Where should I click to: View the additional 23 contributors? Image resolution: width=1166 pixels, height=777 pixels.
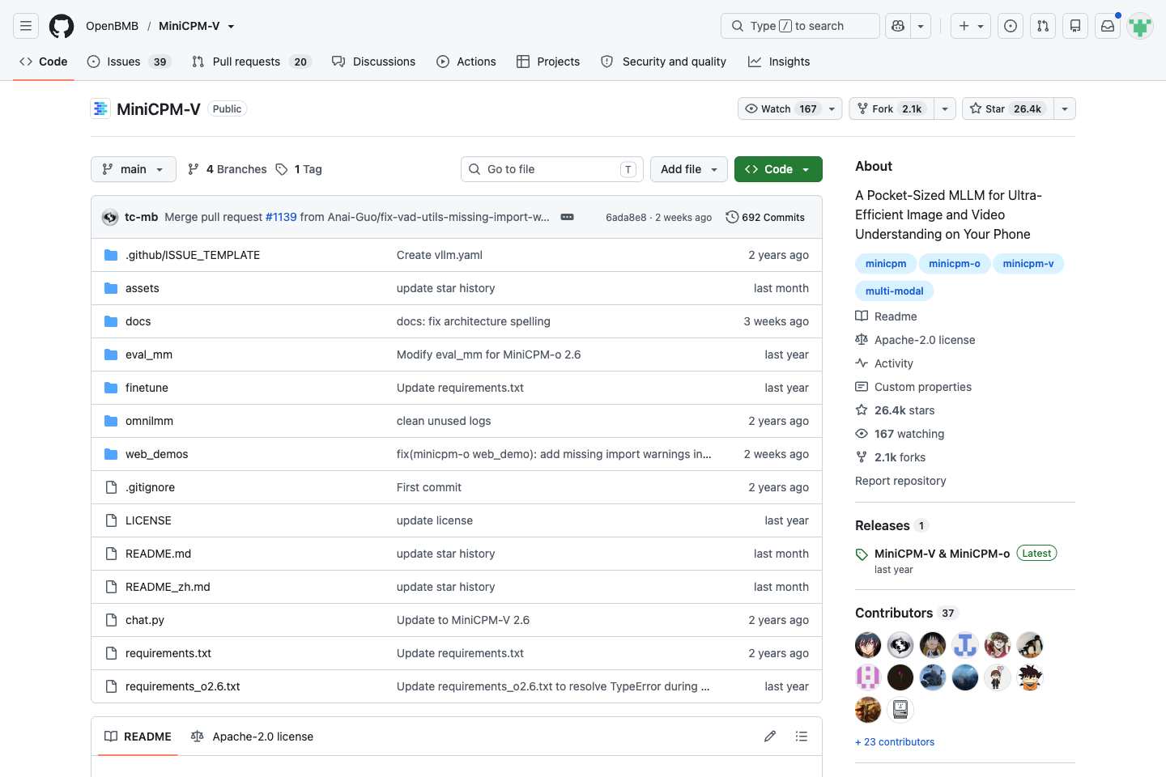(895, 742)
